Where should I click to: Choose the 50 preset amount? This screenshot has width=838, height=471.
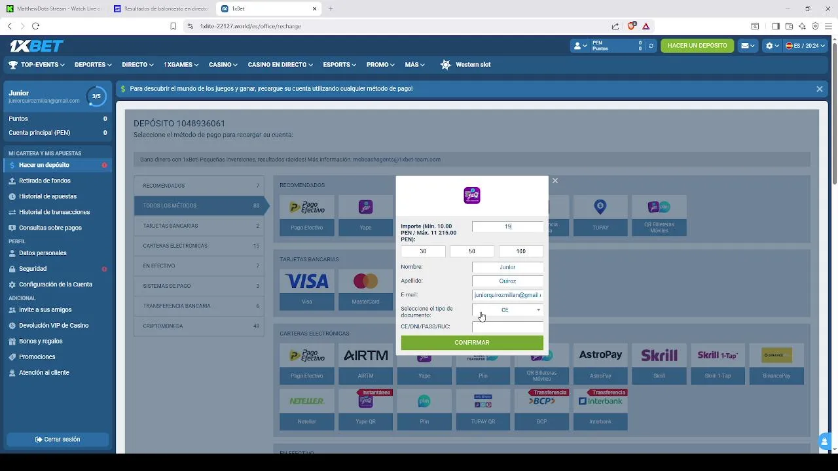(x=472, y=251)
